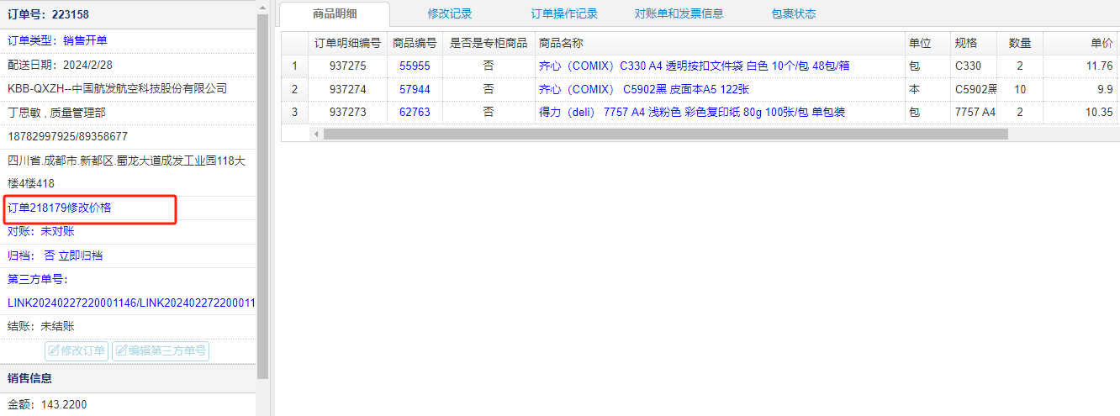Select unit price 11.76 cell

1080,66
